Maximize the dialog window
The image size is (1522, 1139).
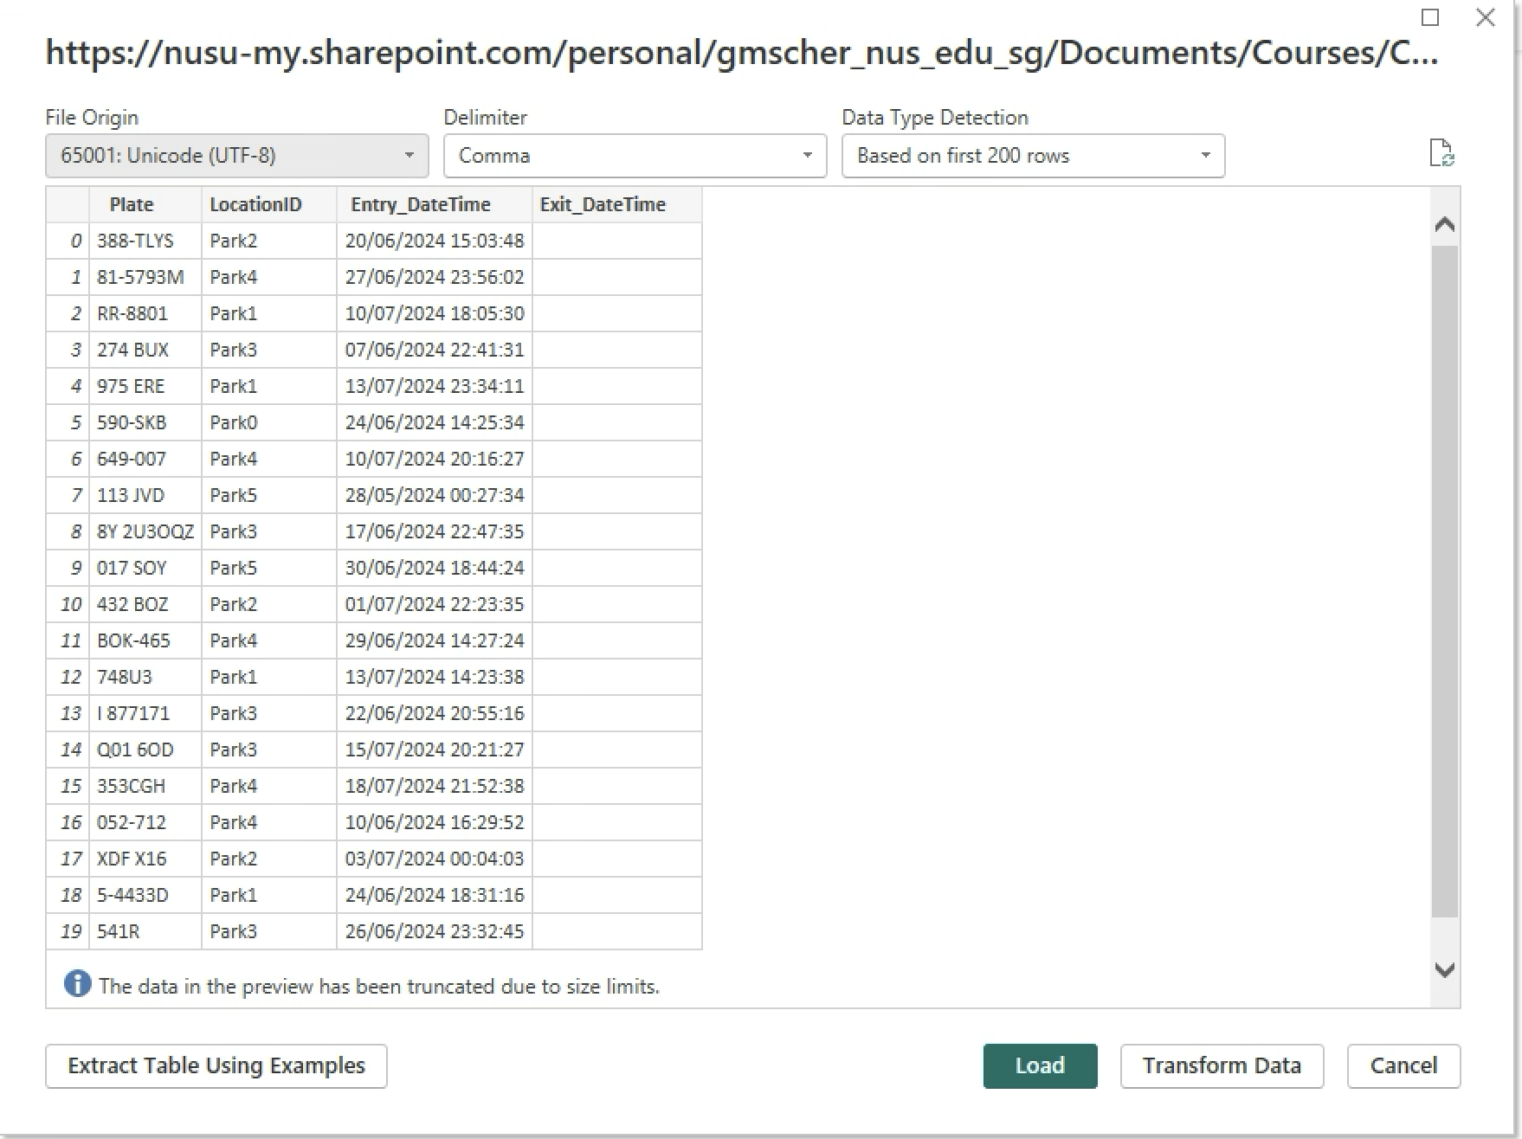point(1430,17)
